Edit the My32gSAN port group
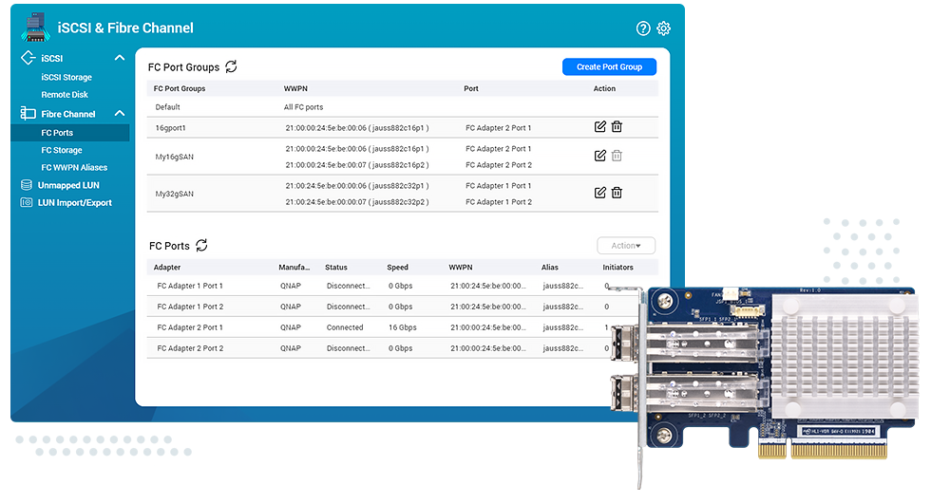 (x=600, y=192)
